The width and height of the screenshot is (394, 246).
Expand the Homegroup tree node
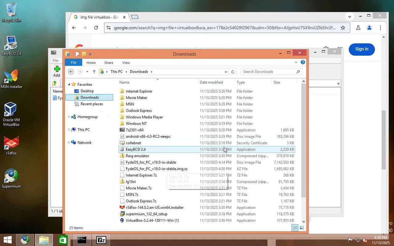click(x=69, y=117)
